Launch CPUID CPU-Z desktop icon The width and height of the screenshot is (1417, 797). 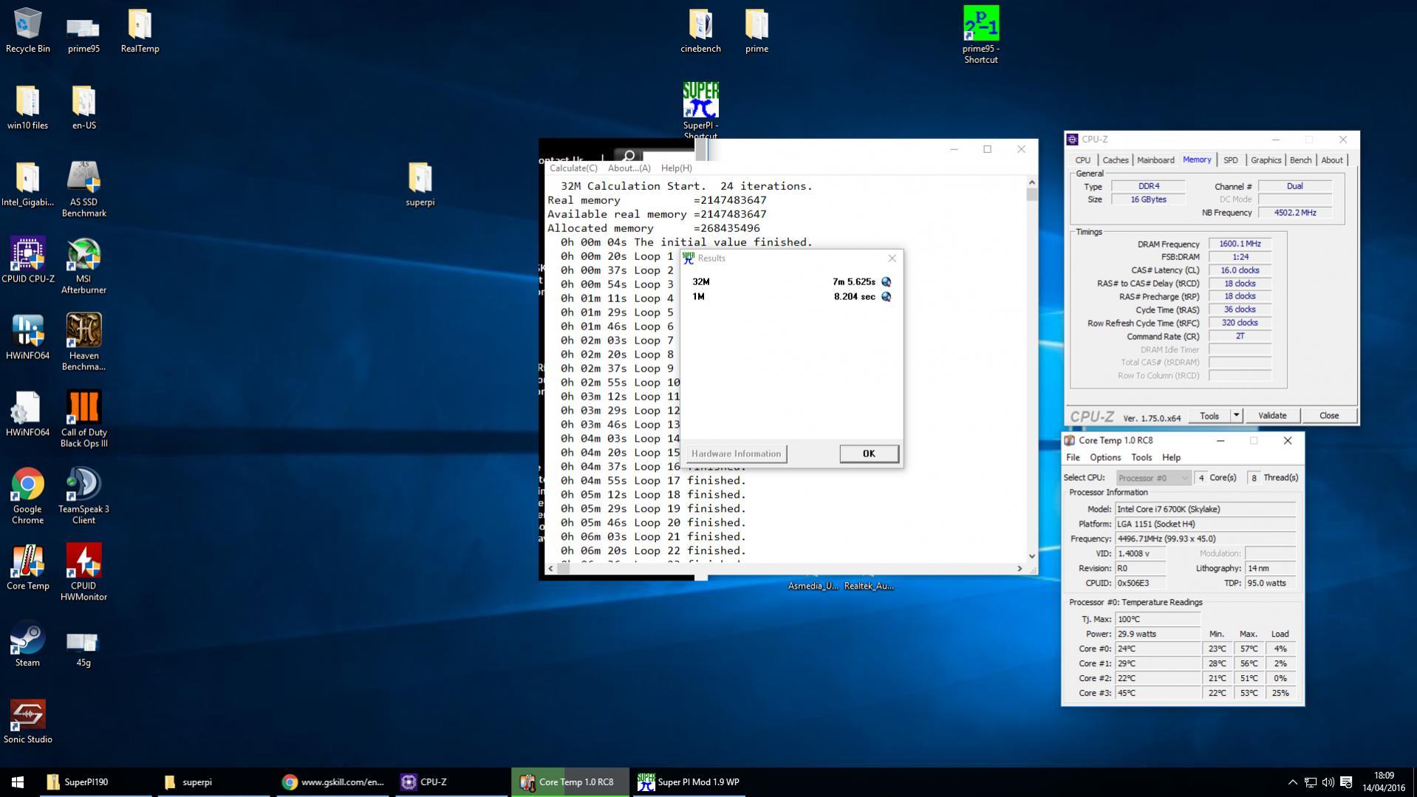pos(27,260)
